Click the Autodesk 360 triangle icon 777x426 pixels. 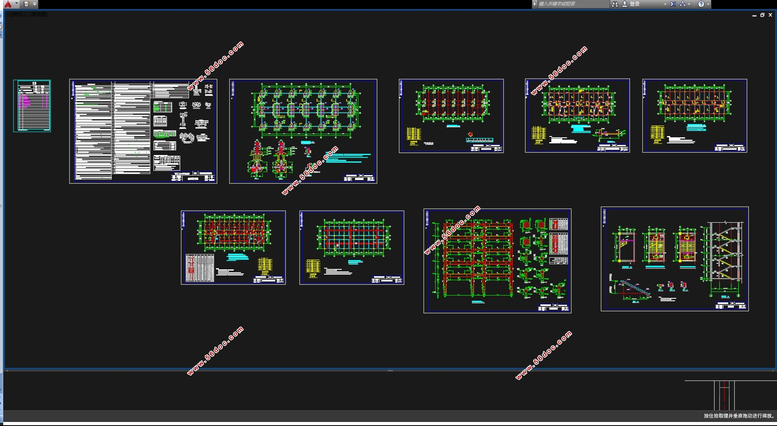click(682, 4)
